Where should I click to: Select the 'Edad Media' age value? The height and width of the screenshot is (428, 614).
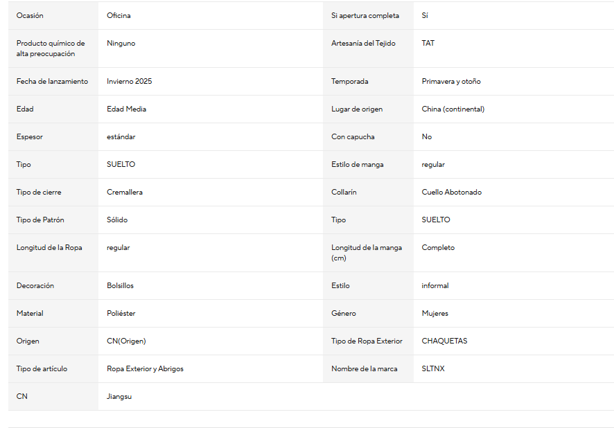pos(127,109)
